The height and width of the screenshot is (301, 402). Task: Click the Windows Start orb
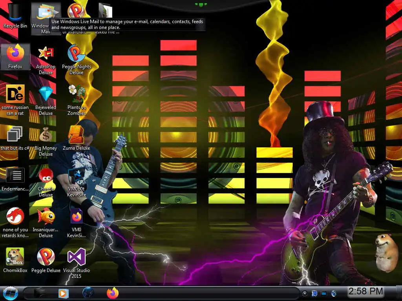pyautogui.click(x=10, y=293)
